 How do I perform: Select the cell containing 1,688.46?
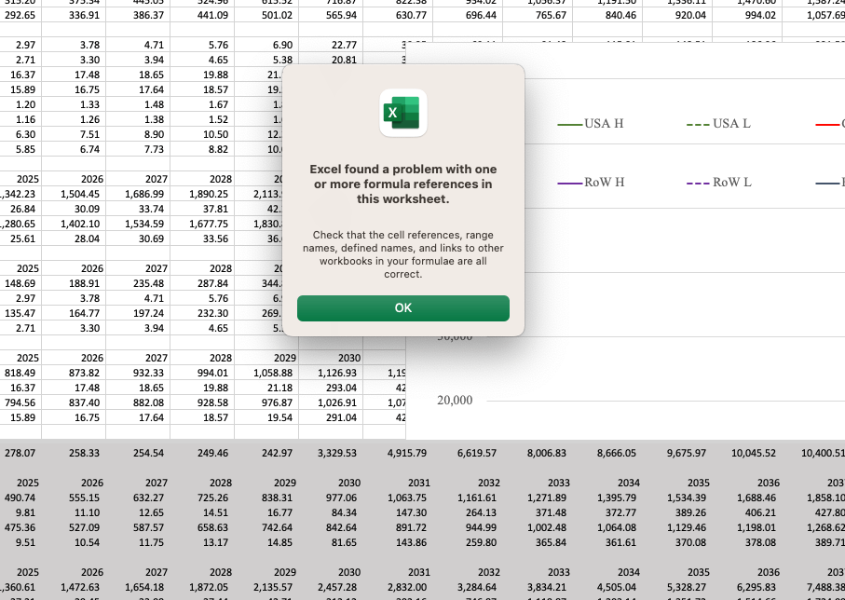tap(747, 498)
